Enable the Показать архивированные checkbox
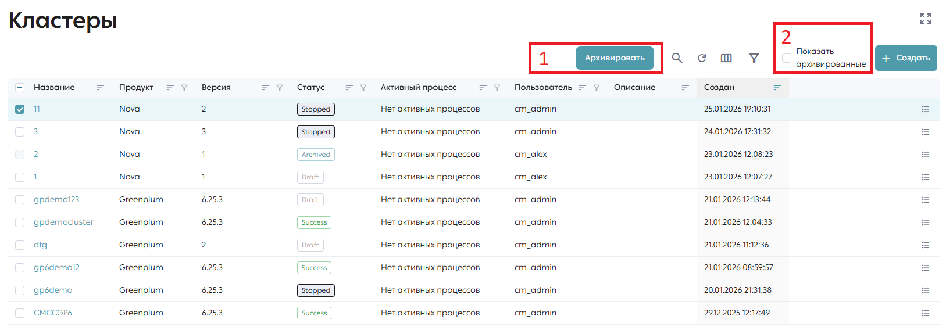The height and width of the screenshot is (334, 946). pos(787,58)
